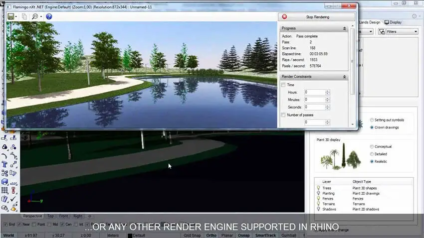Click the render panel scroll down arrow
424x238 pixels.
pos(352,124)
